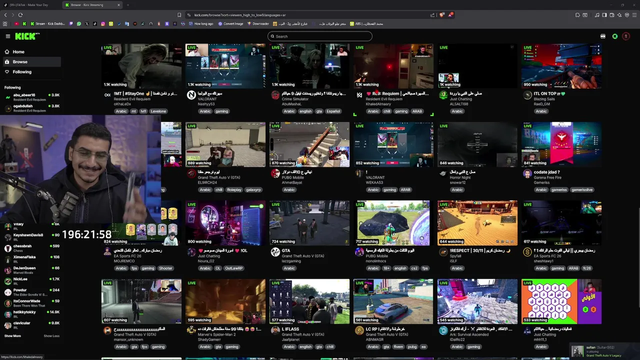The width and height of the screenshot is (640, 360).
Task: Open the Convert Image bookmark
Action: coord(230,23)
